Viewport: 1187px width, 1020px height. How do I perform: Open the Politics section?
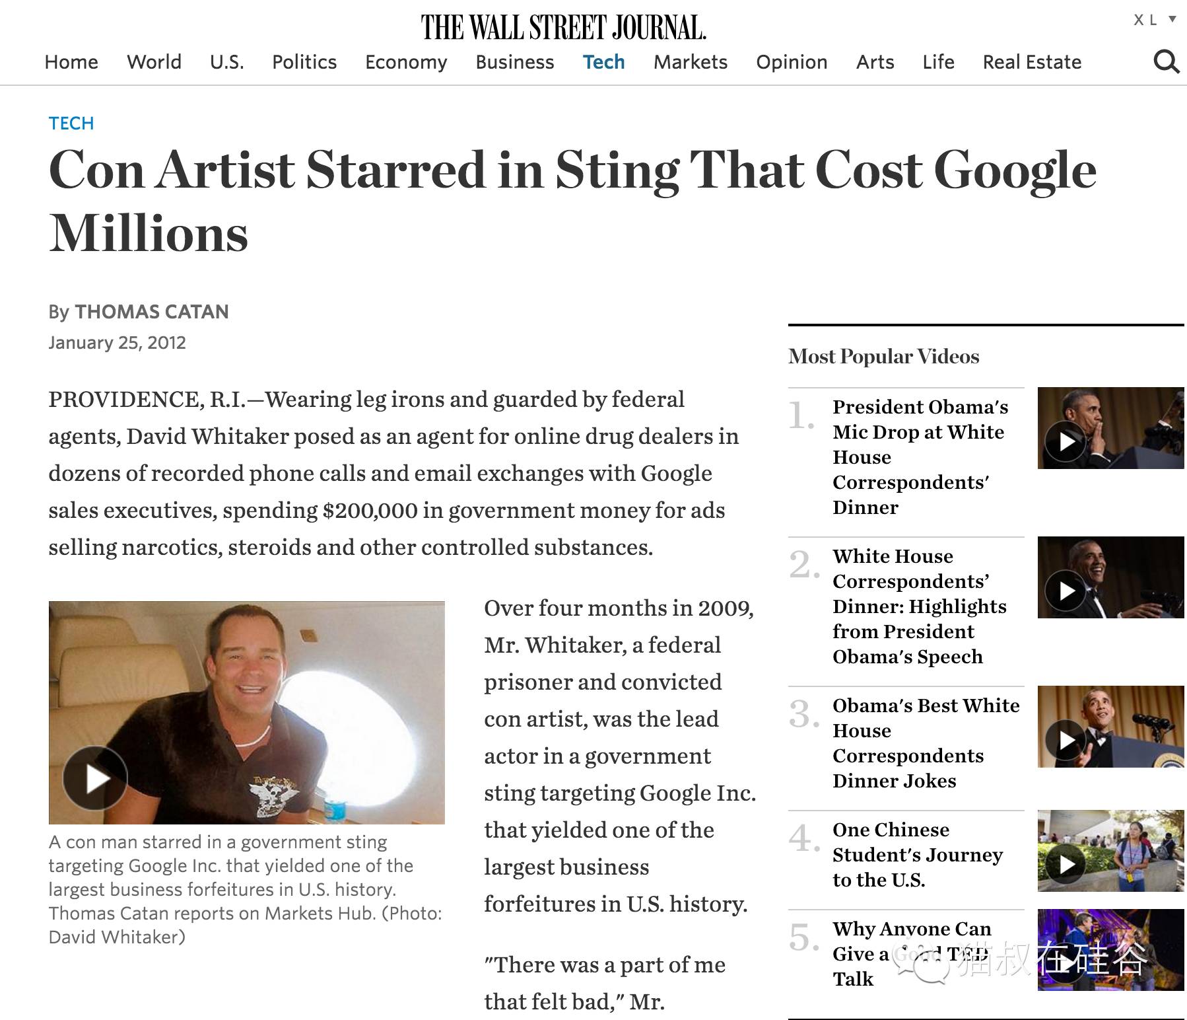304,62
